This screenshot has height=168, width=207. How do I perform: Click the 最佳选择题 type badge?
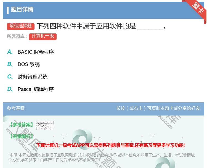(x=21, y=26)
